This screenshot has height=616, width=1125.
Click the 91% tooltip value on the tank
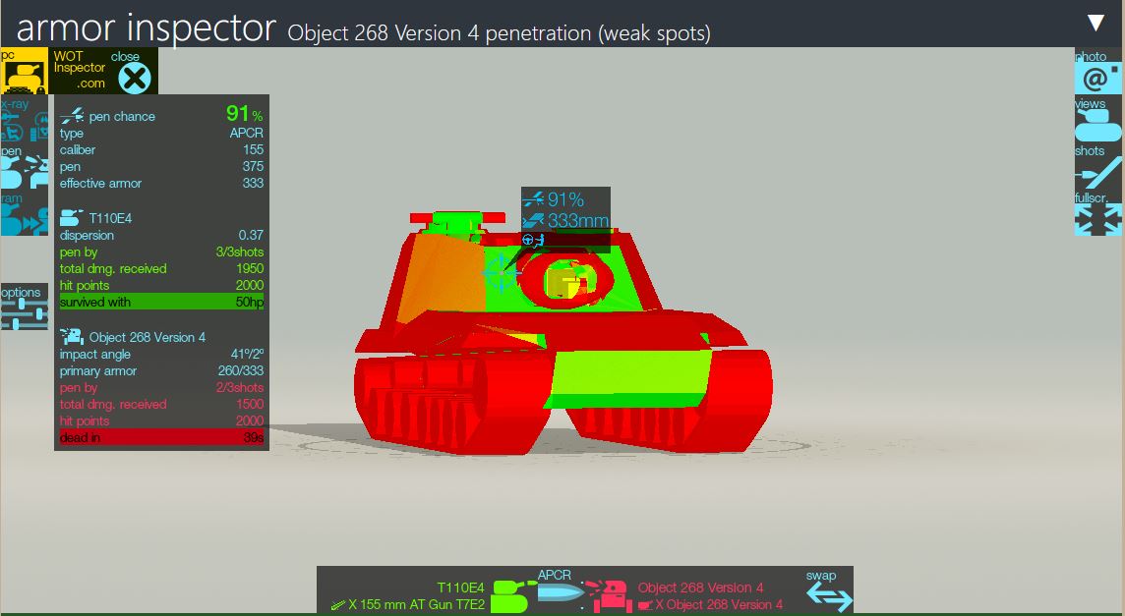coord(565,199)
